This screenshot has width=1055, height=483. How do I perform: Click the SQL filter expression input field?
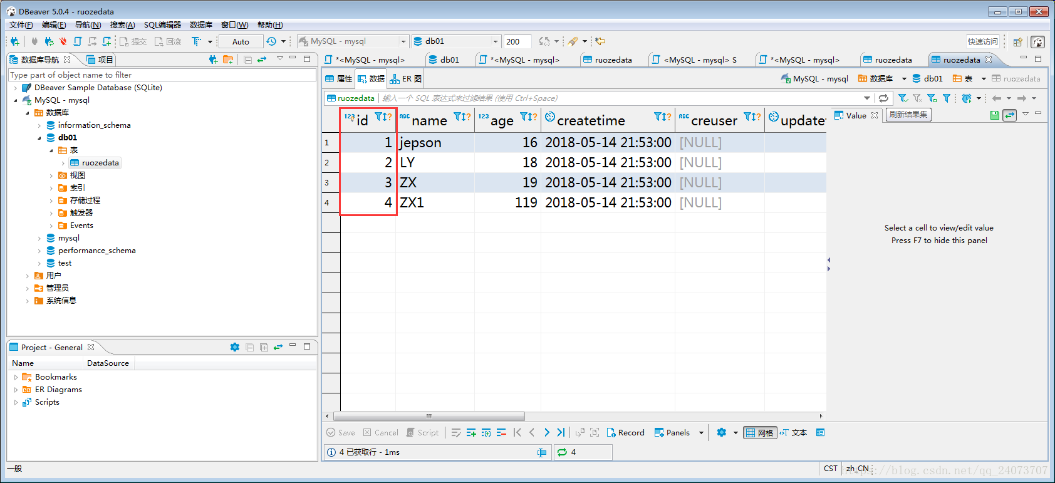coord(620,98)
